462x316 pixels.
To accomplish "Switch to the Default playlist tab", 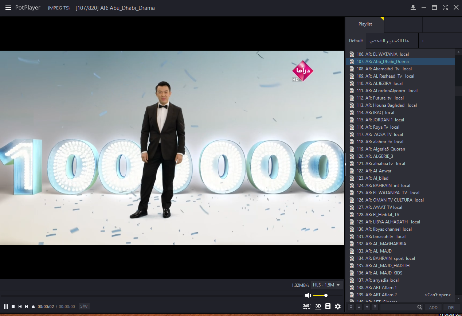I will pos(356,41).
